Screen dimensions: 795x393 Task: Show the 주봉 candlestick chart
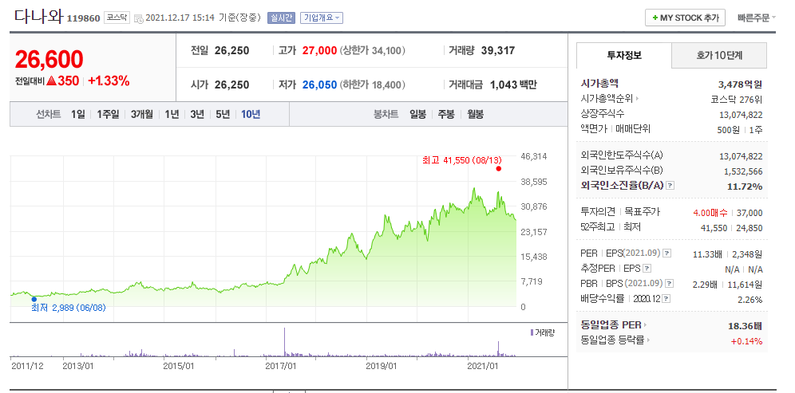446,115
